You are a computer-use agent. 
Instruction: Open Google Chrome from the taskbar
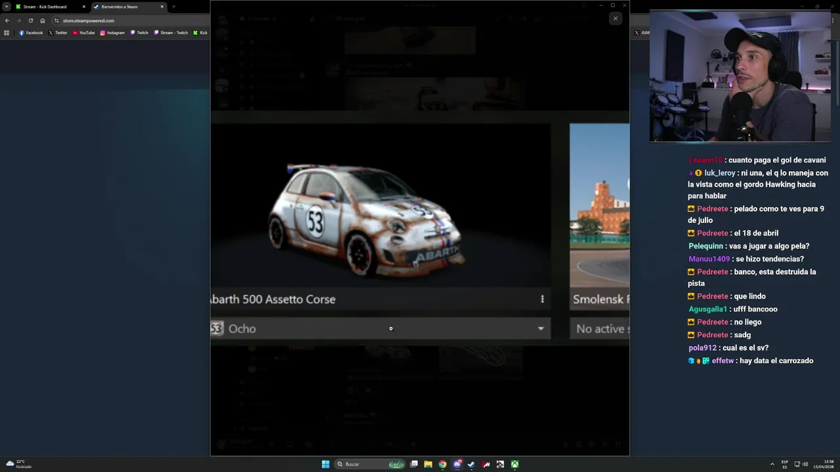pos(442,464)
